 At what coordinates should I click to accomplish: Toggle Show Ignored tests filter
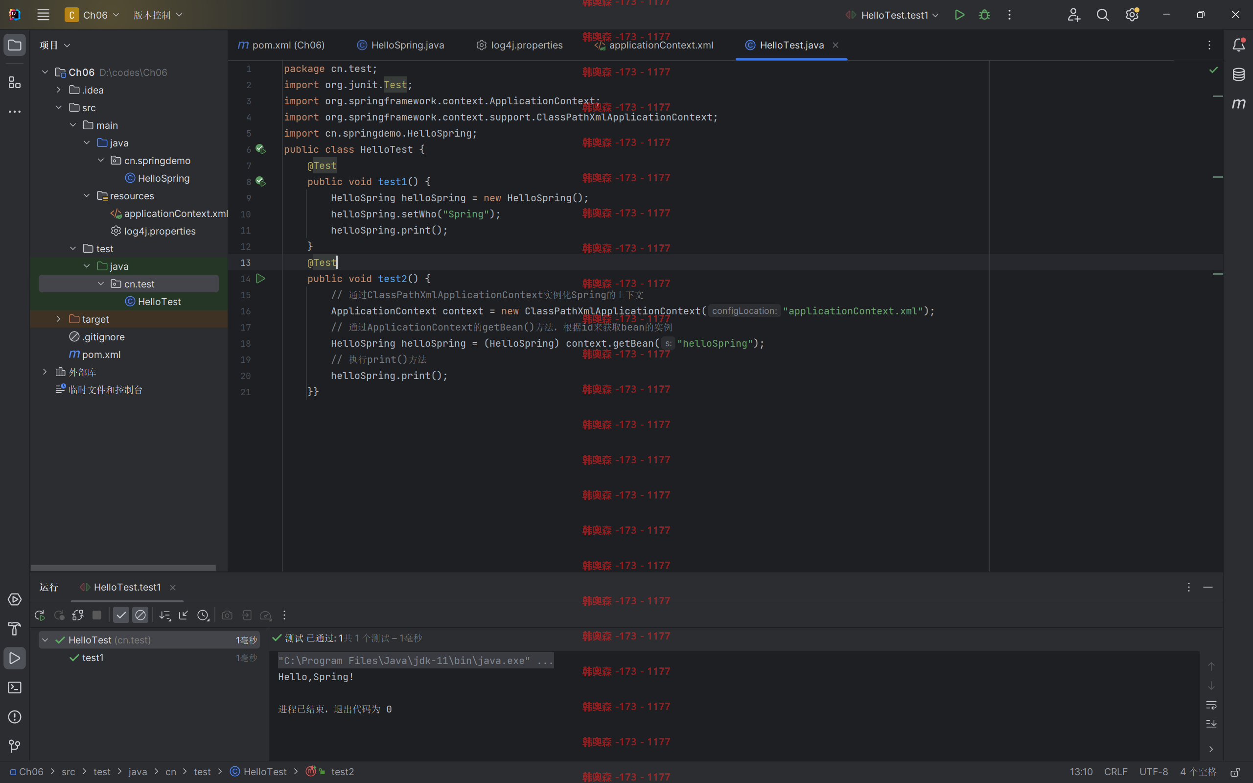click(x=140, y=615)
